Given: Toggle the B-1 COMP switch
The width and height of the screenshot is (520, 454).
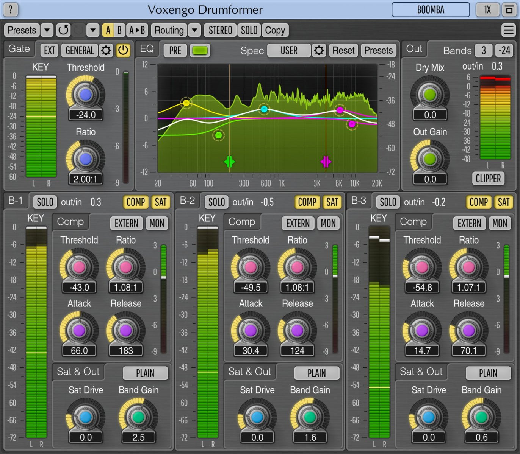Looking at the screenshot, I should [135, 202].
